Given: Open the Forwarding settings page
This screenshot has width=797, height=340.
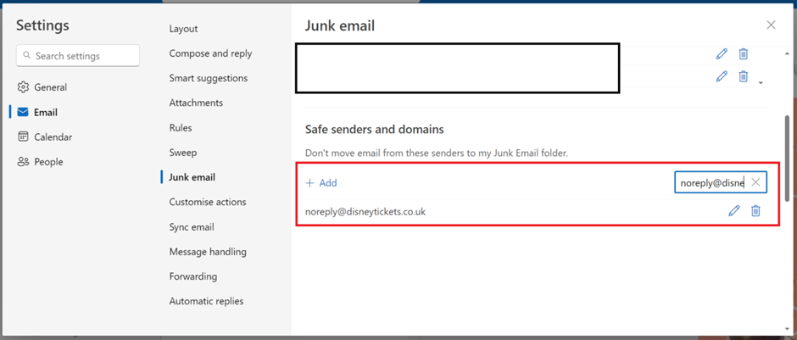Looking at the screenshot, I should click(x=193, y=276).
